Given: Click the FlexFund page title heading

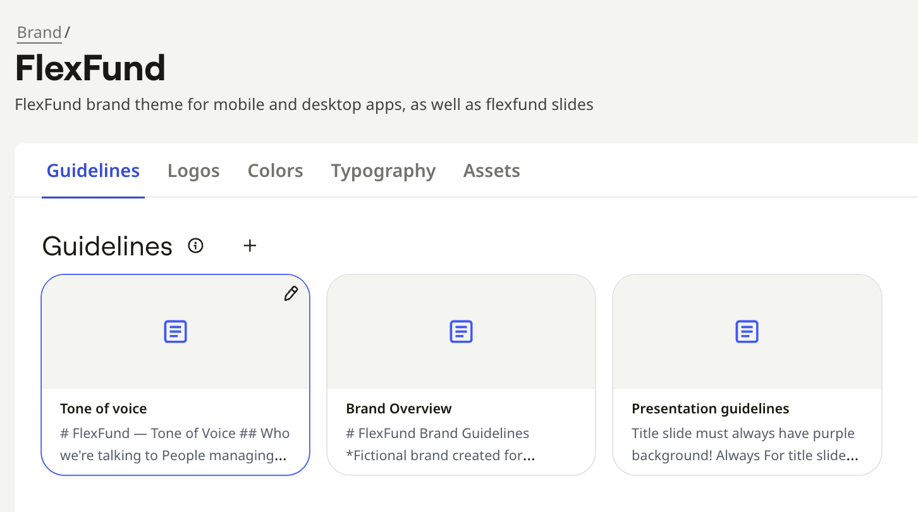Looking at the screenshot, I should [x=90, y=68].
